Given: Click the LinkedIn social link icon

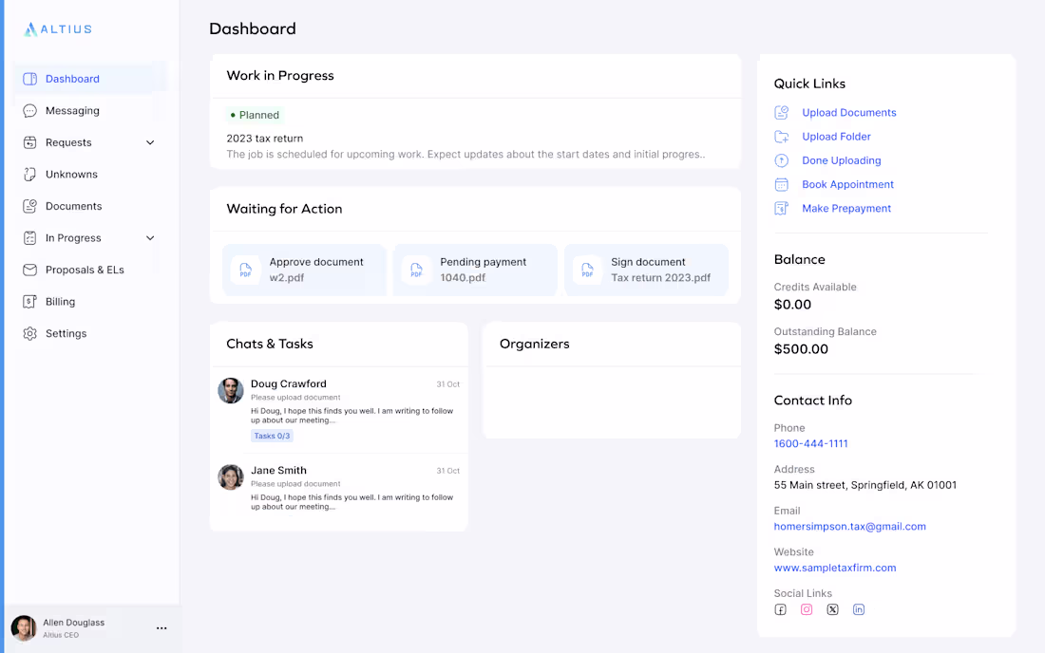Looking at the screenshot, I should tap(859, 609).
